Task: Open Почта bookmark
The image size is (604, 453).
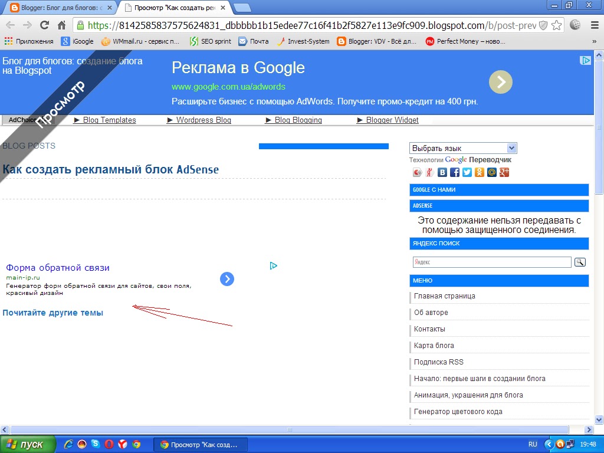Action: pyautogui.click(x=254, y=41)
